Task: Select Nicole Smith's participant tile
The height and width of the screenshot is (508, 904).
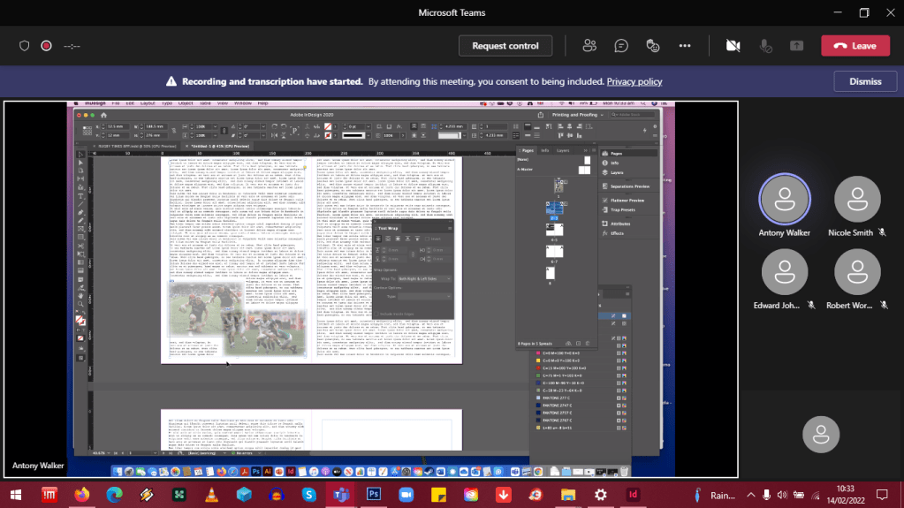Action: tap(856, 200)
